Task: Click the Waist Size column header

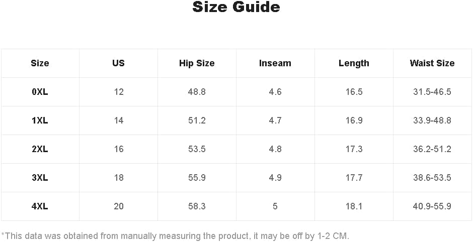Action: pyautogui.click(x=432, y=63)
